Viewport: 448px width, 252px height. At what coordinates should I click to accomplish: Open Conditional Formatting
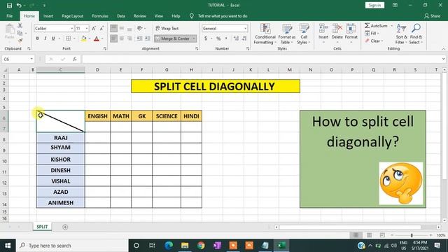265,34
